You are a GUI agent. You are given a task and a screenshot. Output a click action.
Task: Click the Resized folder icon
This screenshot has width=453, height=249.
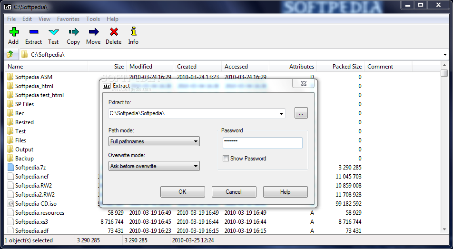point(10,122)
